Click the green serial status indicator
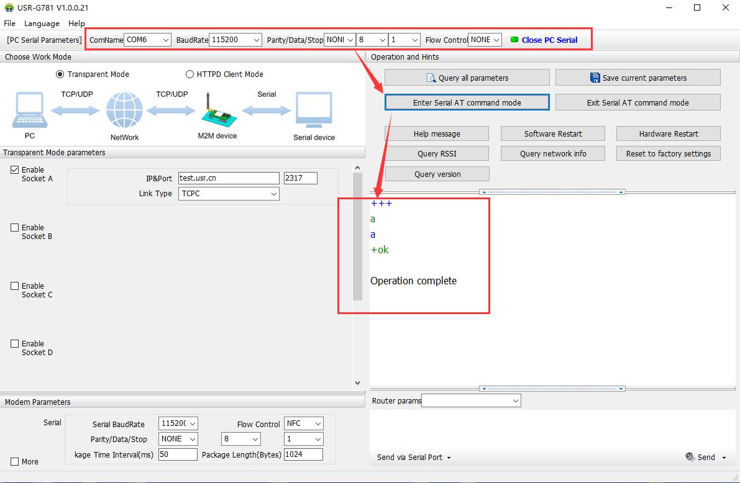Viewport: 740px width, 483px height. click(x=514, y=40)
